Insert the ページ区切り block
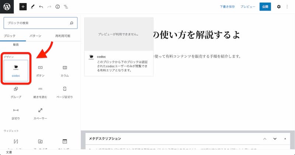Image resolution: width=295 pixels, height=155 pixels. (65, 92)
